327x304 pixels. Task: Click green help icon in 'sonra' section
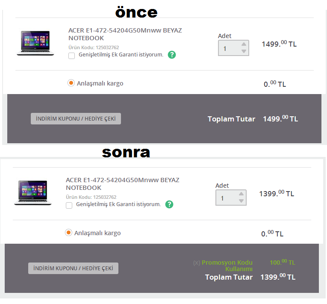click(169, 204)
